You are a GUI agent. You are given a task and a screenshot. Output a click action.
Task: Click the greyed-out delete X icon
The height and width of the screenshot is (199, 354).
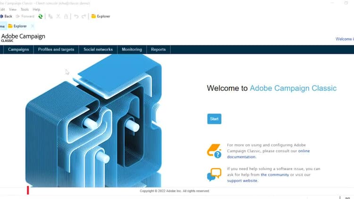(x=58, y=16)
